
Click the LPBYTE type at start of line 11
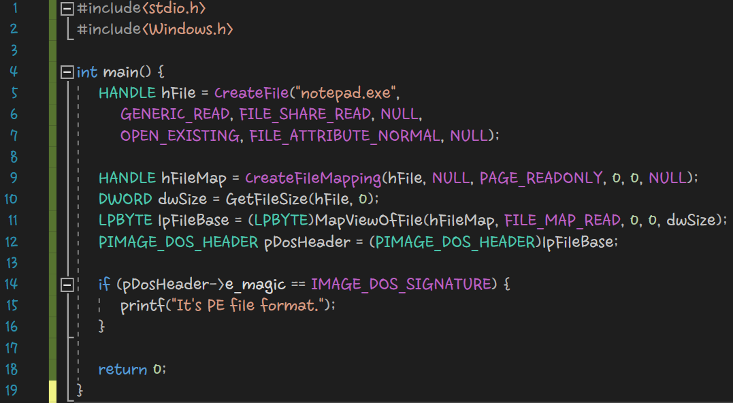[x=125, y=220]
